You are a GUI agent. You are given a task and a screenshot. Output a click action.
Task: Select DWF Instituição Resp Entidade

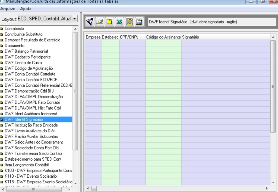[31, 125]
